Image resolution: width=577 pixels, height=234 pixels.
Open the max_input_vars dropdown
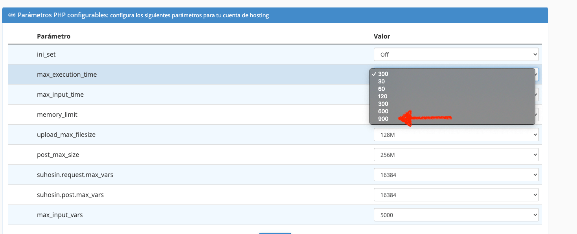[456, 215]
